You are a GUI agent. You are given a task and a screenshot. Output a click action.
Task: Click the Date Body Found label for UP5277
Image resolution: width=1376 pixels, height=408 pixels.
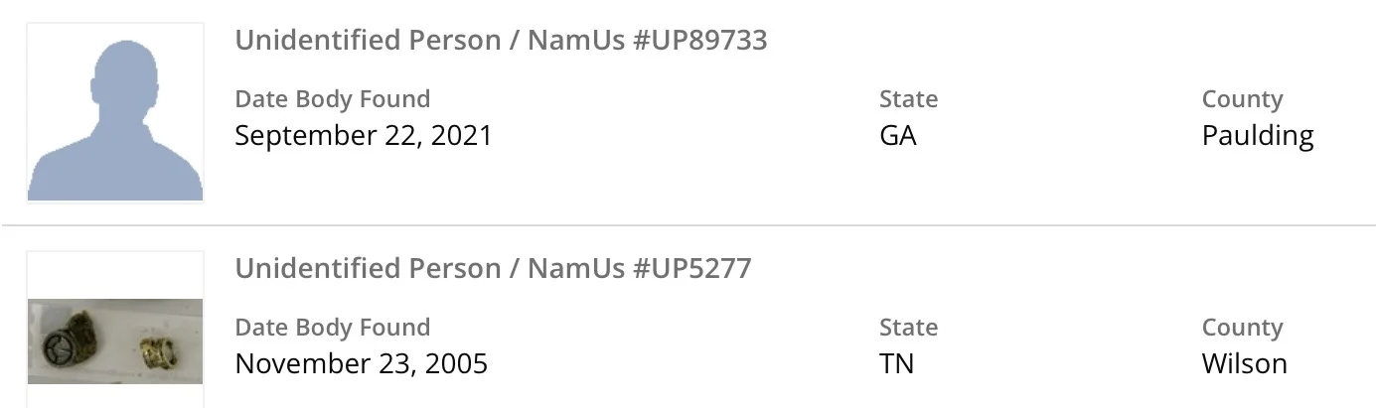tap(332, 328)
